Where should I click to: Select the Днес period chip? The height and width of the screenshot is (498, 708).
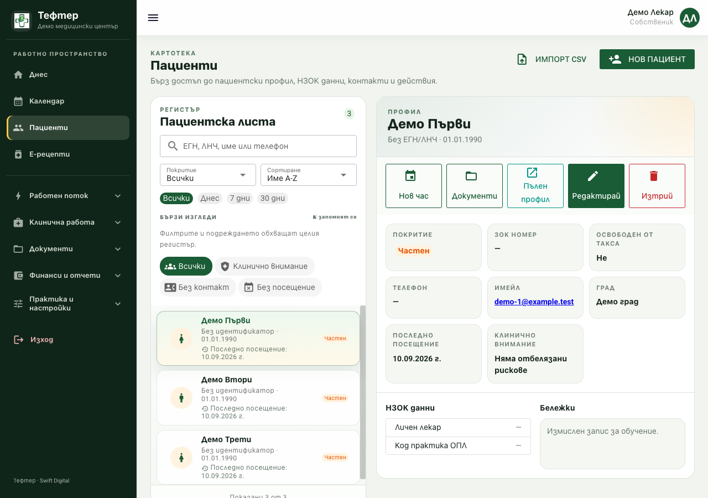(210, 198)
